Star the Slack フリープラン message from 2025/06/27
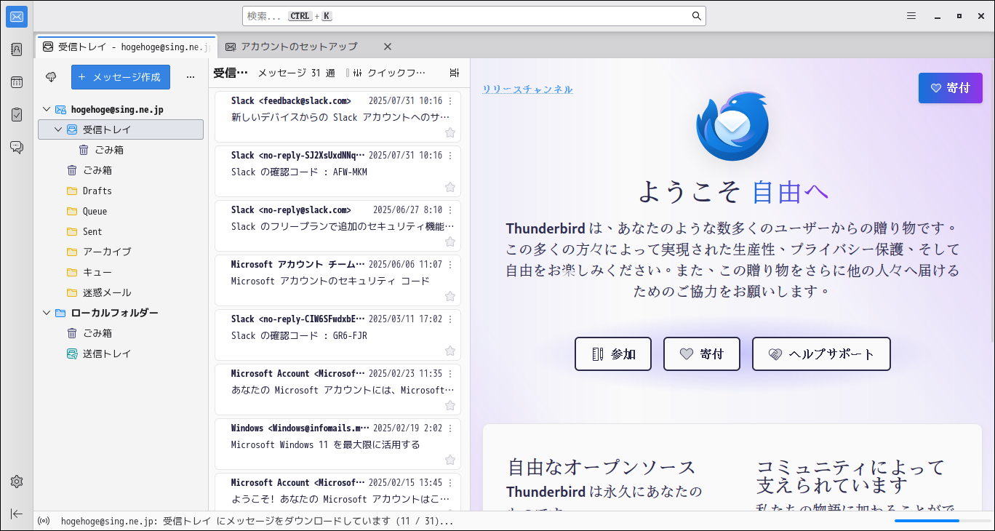 pos(450,241)
